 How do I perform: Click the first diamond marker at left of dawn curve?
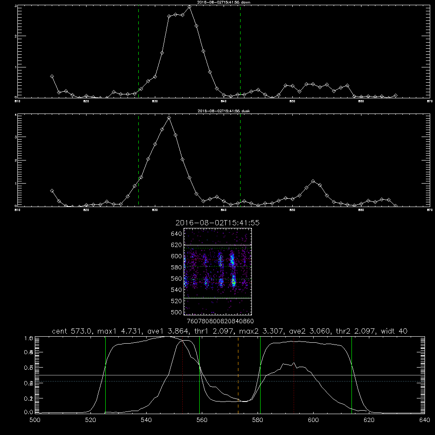52,76
